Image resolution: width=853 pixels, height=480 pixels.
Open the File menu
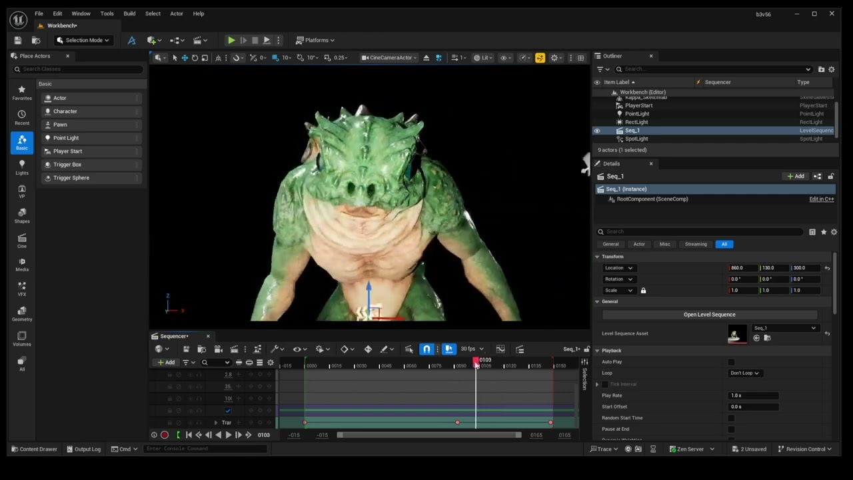[x=39, y=13]
